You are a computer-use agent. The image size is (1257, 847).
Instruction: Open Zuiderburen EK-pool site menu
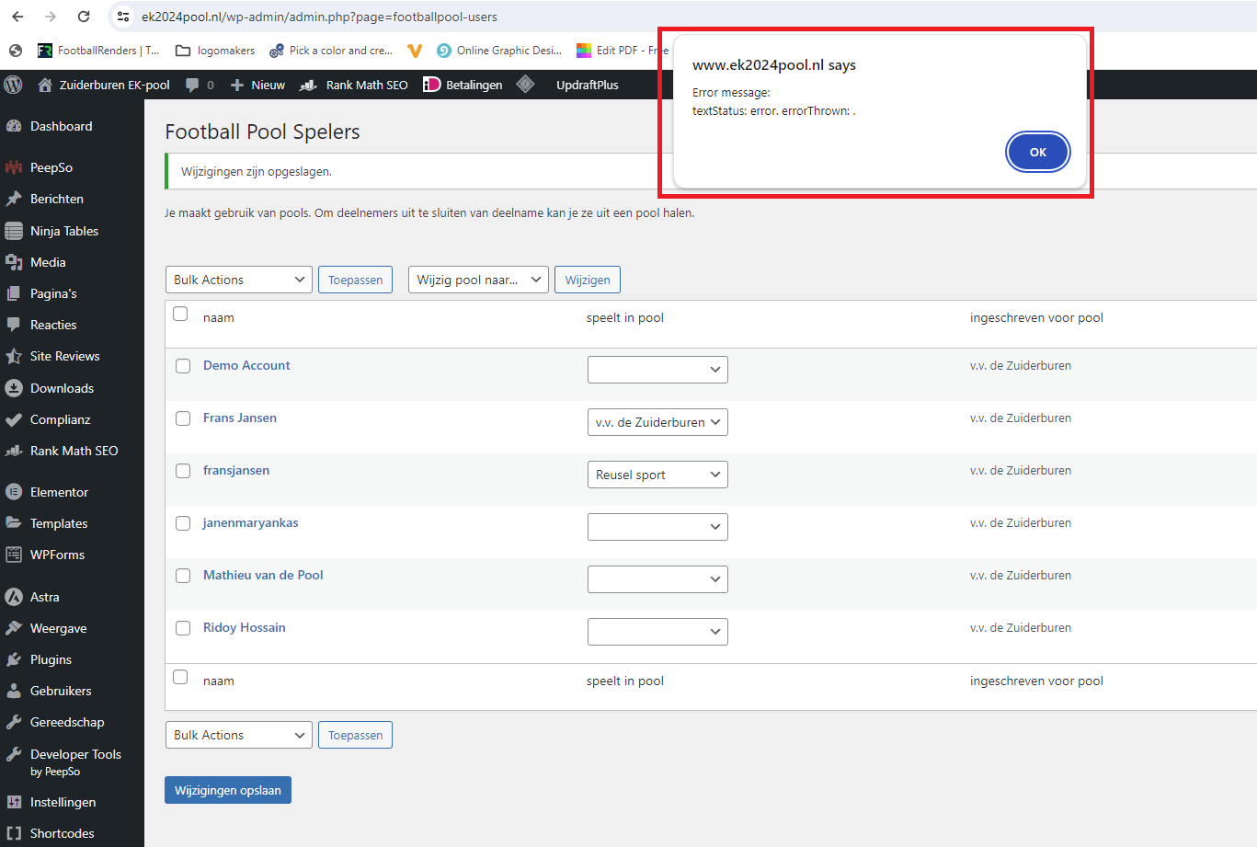(x=104, y=85)
